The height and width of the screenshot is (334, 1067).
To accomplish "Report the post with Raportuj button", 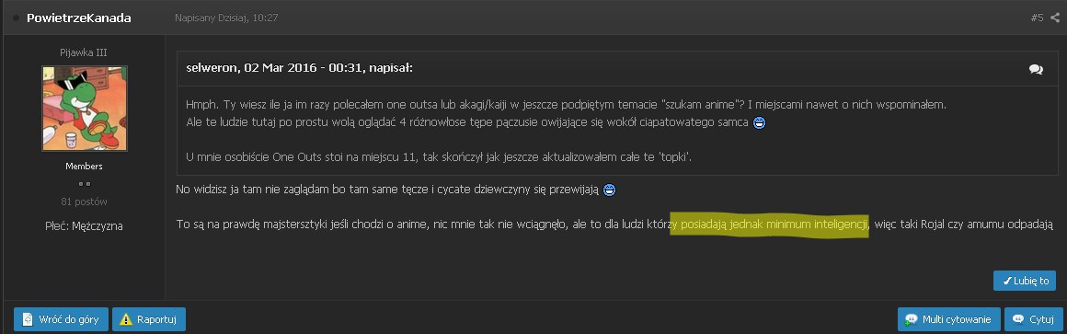I will pos(149,319).
